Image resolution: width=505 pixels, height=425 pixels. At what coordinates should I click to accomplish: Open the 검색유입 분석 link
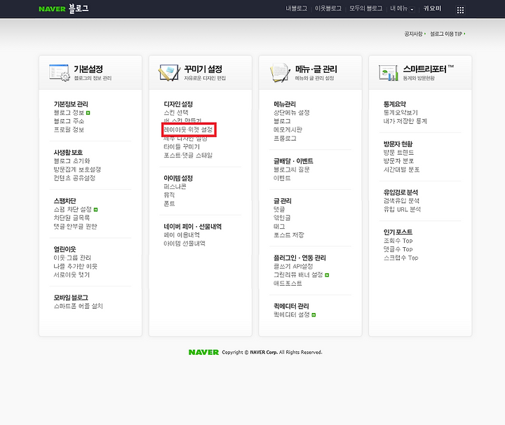click(x=402, y=201)
